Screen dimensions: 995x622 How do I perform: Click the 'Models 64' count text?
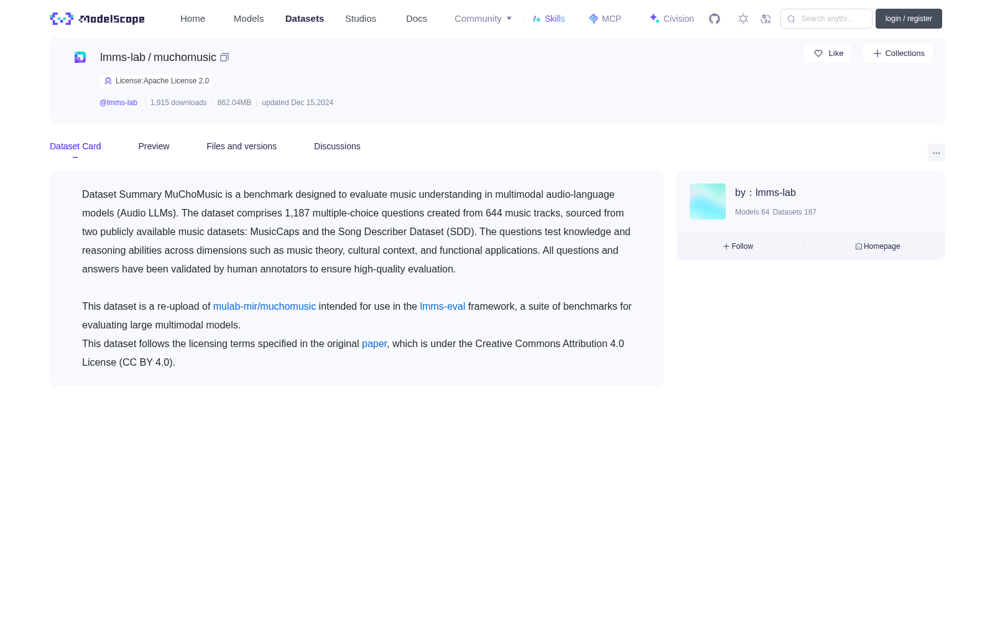click(752, 212)
